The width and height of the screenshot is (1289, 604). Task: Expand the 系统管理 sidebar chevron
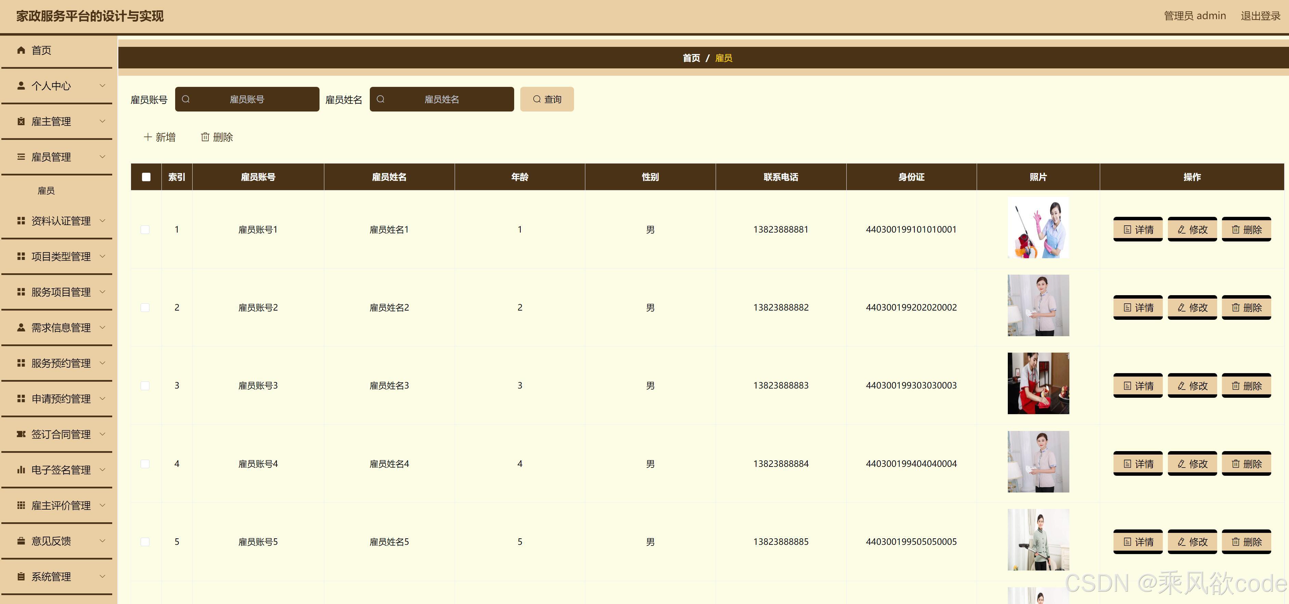(x=103, y=577)
